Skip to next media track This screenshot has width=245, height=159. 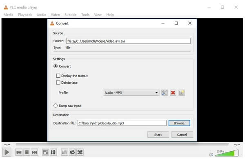(x=34, y=152)
